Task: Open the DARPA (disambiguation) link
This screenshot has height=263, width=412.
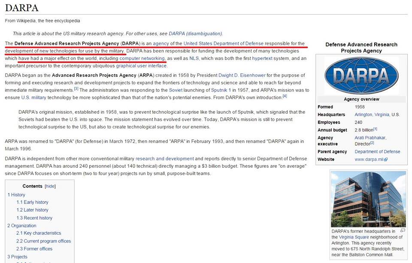Action: coord(195,33)
